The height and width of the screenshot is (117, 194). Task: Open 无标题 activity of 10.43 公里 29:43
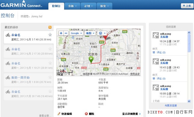tap(164, 63)
